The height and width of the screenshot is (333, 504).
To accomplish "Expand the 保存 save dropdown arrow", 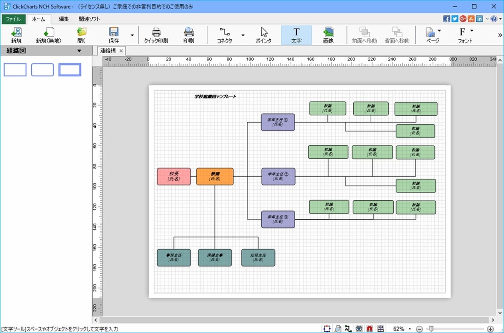I will point(132,35).
